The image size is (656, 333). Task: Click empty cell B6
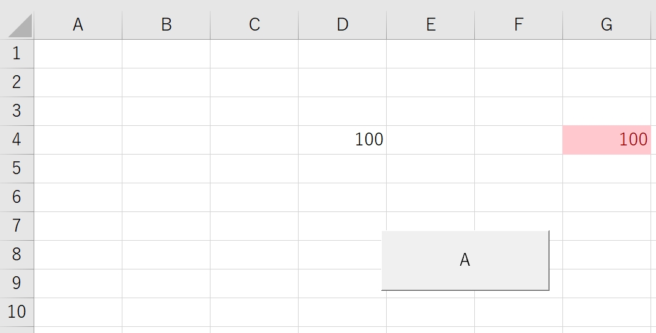166,197
